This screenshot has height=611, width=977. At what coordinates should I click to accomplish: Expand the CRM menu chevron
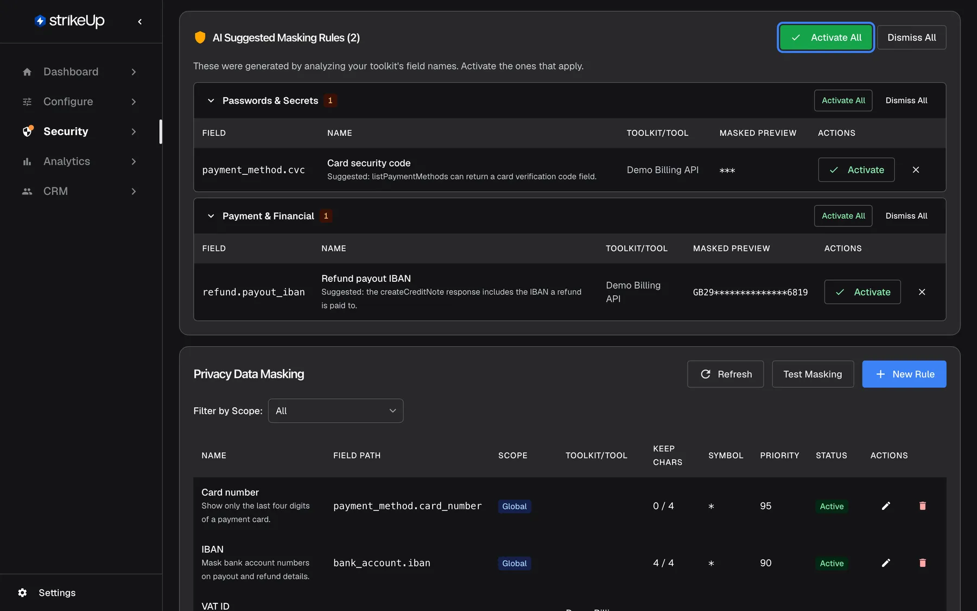134,191
